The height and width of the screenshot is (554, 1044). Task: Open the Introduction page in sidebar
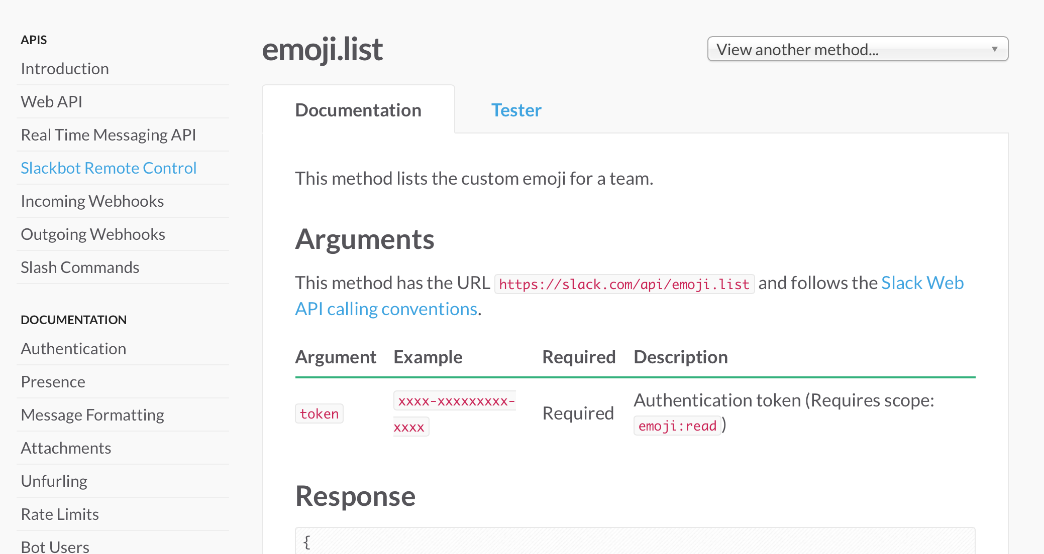pyautogui.click(x=65, y=69)
